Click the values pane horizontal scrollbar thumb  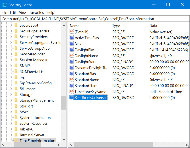click(113, 145)
